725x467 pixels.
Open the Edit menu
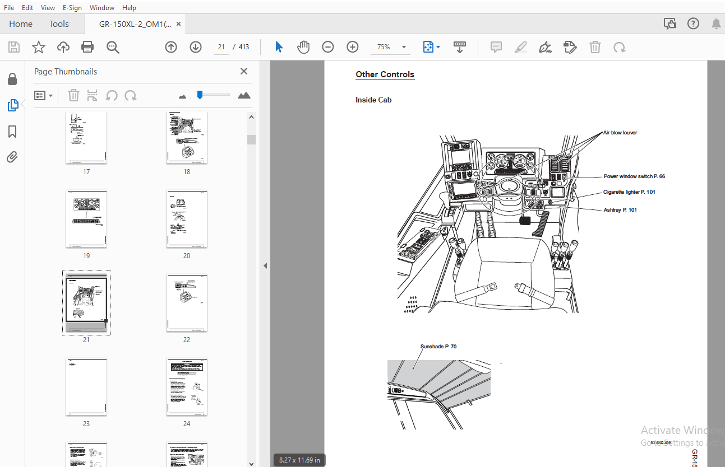click(27, 7)
